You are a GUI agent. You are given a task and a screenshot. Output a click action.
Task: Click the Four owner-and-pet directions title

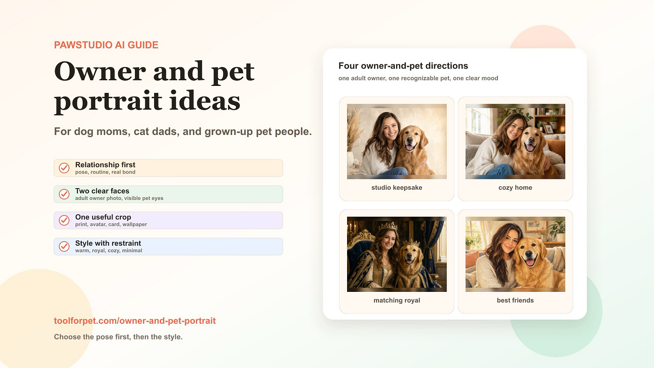(403, 66)
